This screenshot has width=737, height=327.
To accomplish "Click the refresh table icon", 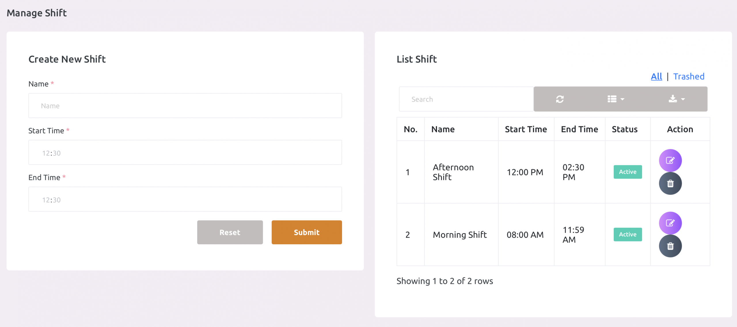I will pos(560,99).
